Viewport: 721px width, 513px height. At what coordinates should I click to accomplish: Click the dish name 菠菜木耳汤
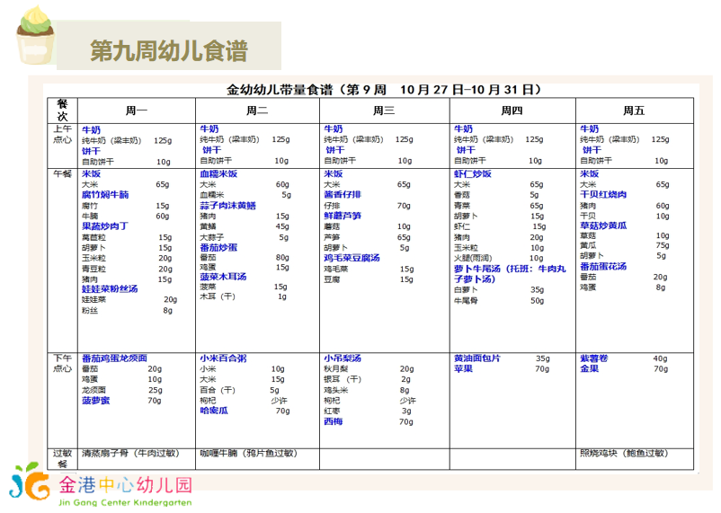point(223,277)
